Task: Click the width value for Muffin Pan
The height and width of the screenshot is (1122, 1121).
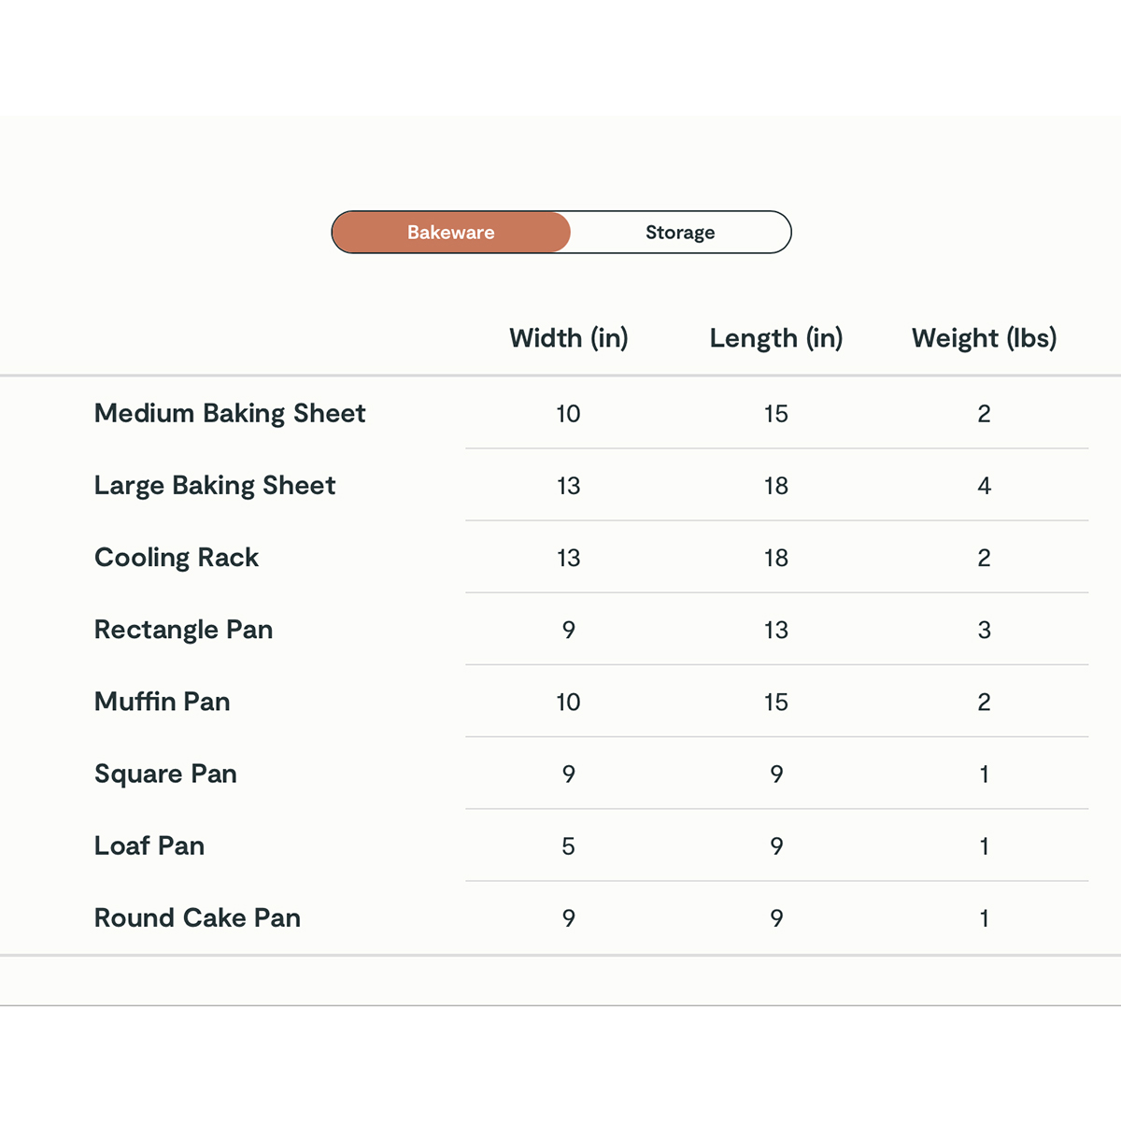Action: pyautogui.click(x=568, y=702)
